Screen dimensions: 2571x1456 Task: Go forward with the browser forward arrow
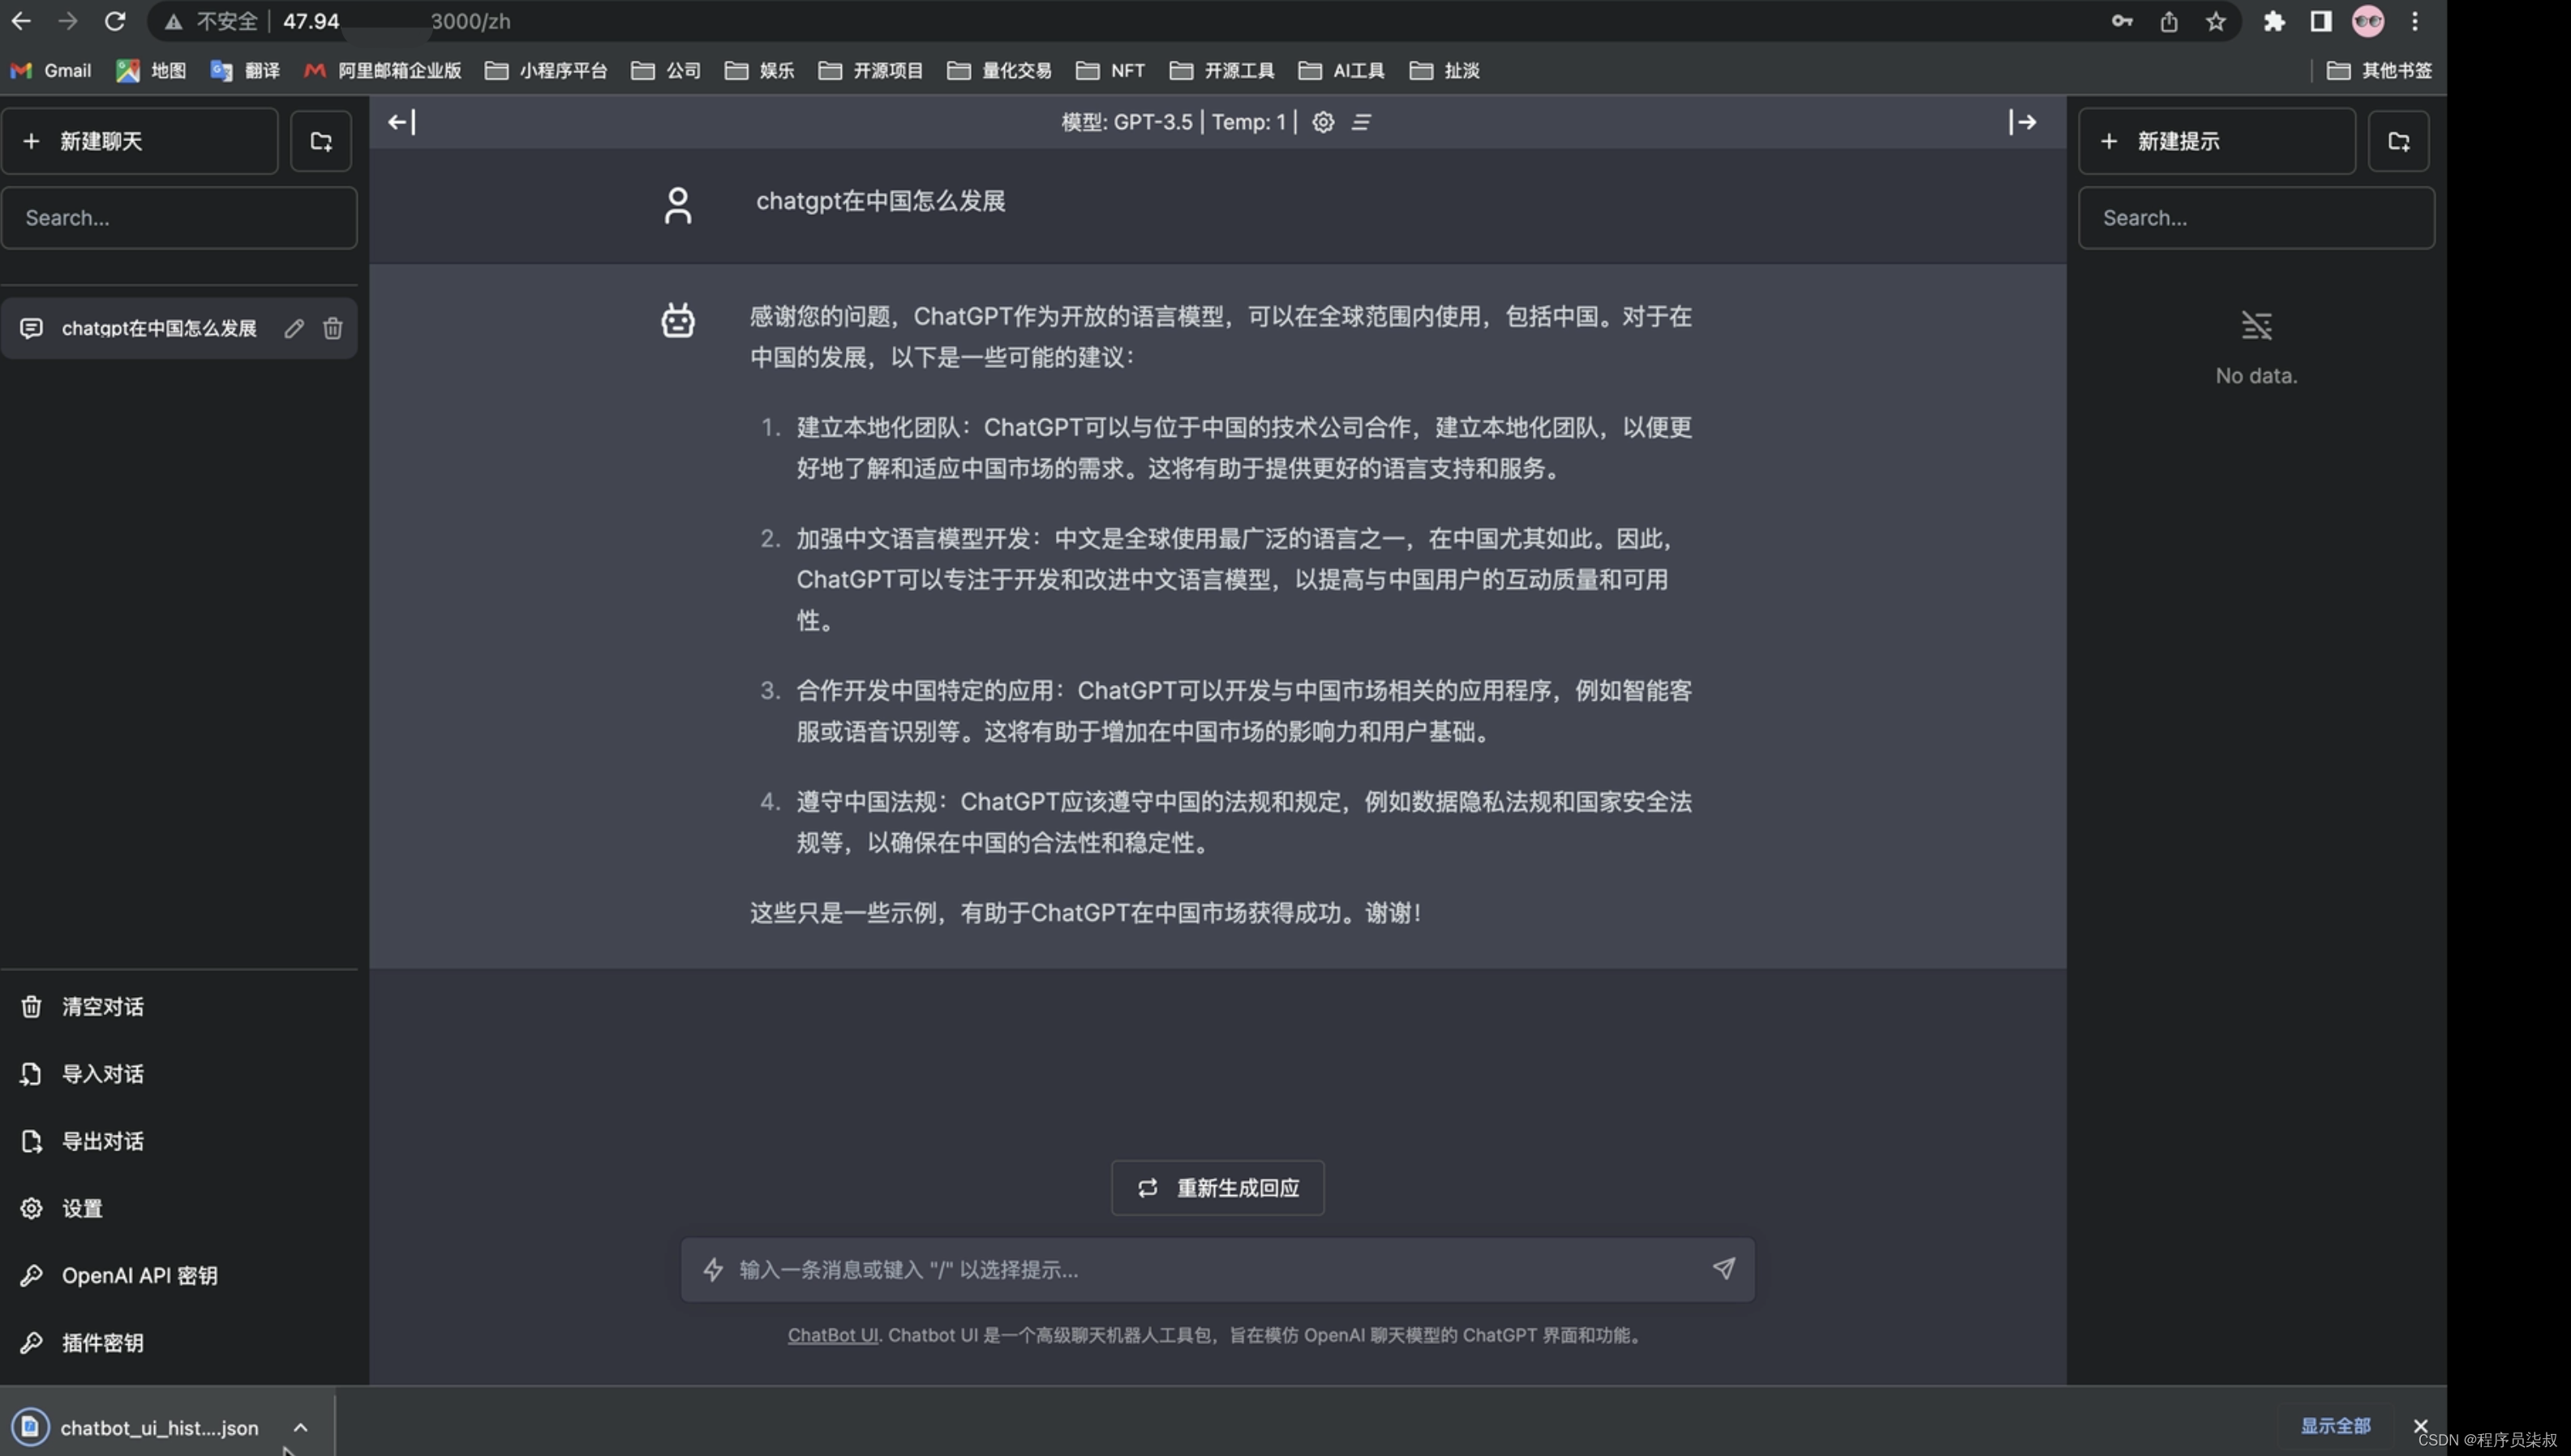pyautogui.click(x=68, y=21)
